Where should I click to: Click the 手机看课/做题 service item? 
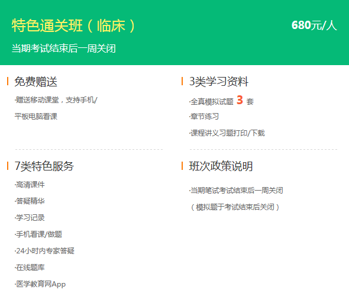pyautogui.click(x=38, y=234)
